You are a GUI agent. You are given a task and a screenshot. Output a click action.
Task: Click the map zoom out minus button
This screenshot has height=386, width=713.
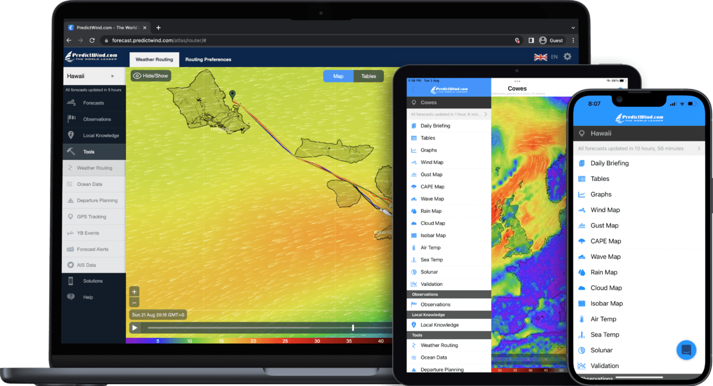coord(134,302)
